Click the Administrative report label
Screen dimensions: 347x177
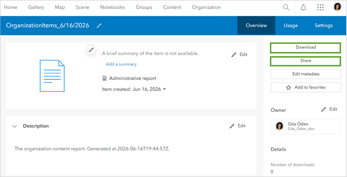click(132, 78)
